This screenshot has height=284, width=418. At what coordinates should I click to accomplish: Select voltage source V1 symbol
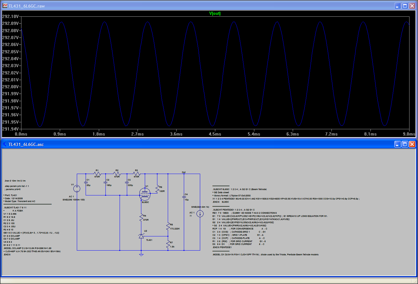click(x=76, y=189)
